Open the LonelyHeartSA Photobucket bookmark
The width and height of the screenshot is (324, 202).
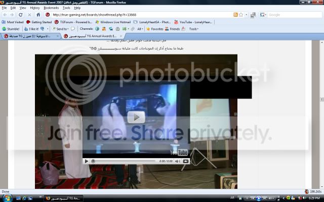pyautogui.click(x=152, y=22)
